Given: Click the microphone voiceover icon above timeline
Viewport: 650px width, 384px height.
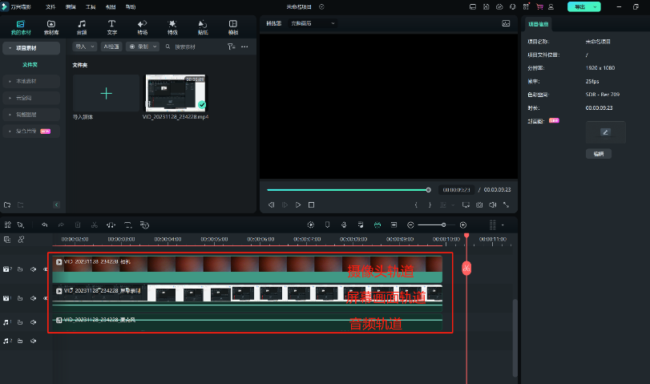Looking at the screenshot, I should (344, 225).
